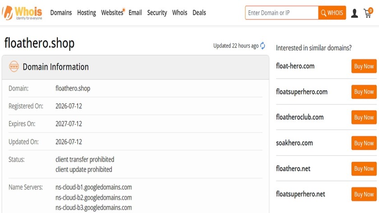Open the Domains menu
Viewport: 379px width, 213px height.
click(61, 13)
